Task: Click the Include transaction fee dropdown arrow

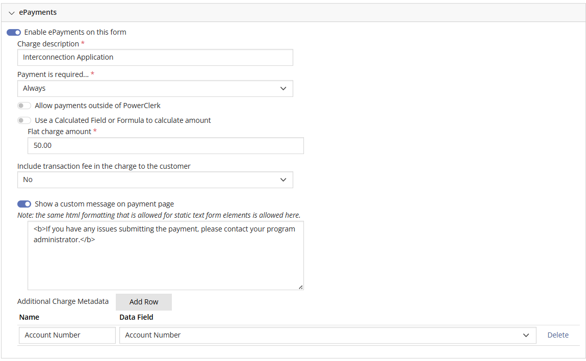Action: [x=284, y=179]
